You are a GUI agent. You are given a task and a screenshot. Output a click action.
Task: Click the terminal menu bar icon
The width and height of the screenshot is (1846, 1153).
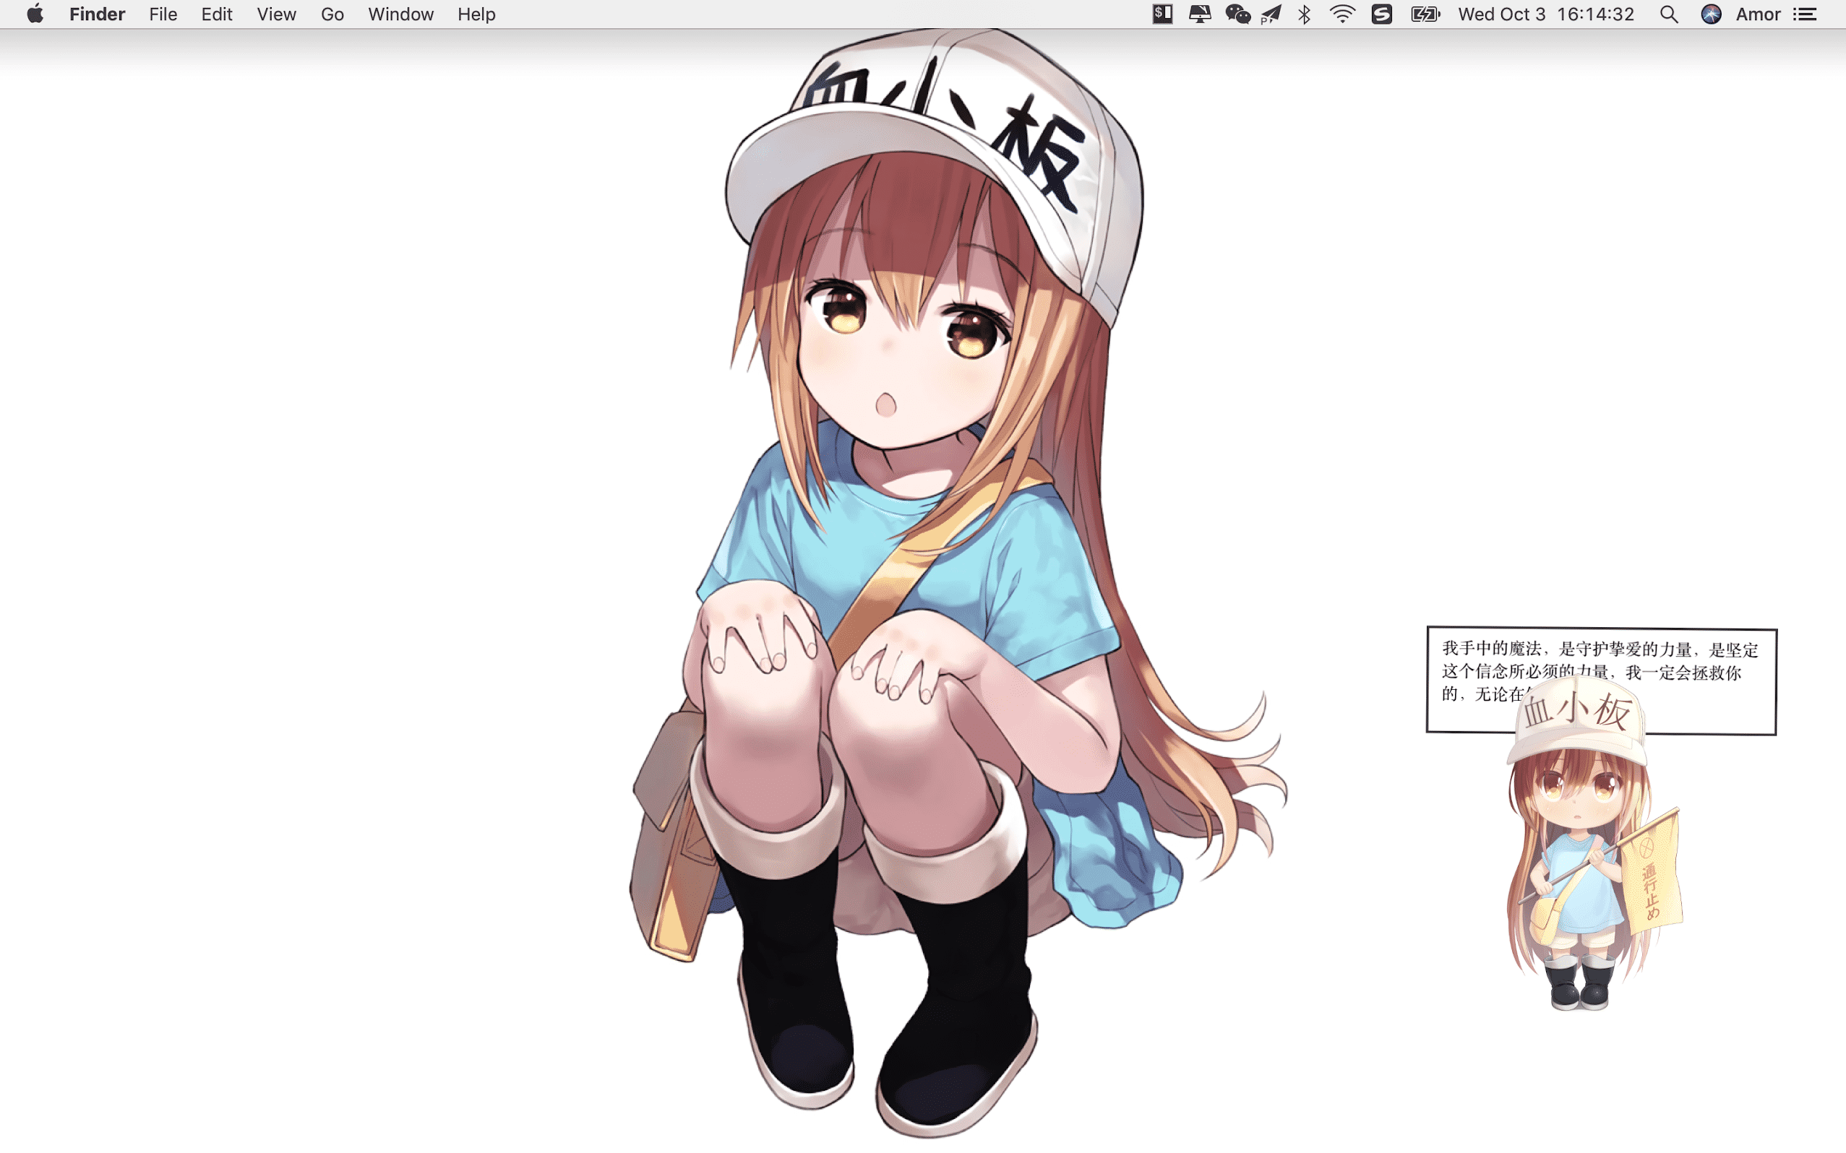(1162, 14)
